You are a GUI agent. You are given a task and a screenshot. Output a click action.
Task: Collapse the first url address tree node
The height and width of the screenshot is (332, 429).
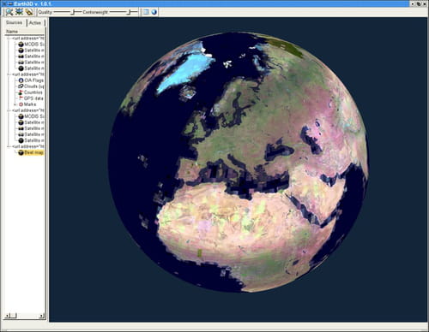9,39
